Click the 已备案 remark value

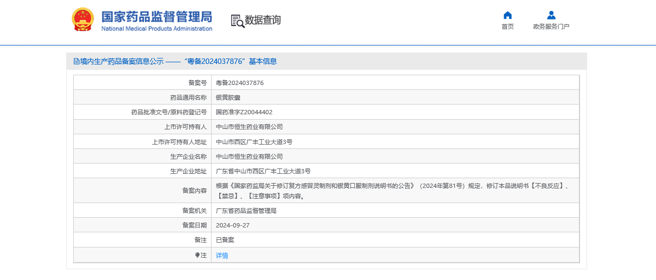click(x=225, y=240)
